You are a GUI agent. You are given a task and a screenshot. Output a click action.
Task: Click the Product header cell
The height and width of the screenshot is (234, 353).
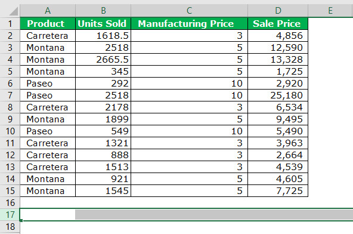pos(48,24)
